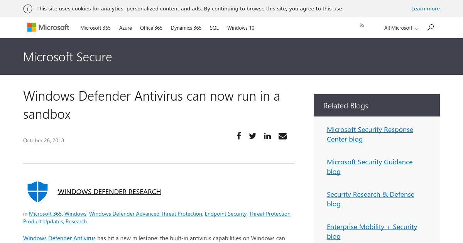Viewport: 463px width, 243px height.
Task: Open Windows Defender Advanced Threat Protection category
Action: pyautogui.click(x=145, y=214)
